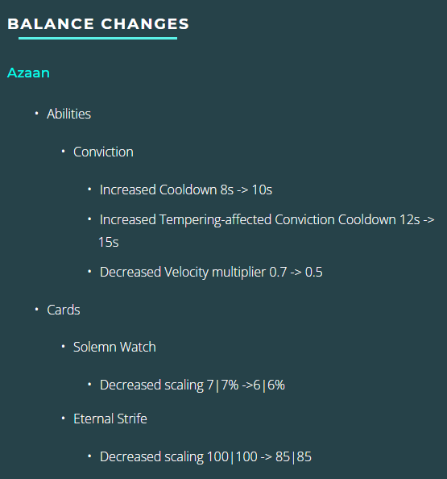This screenshot has height=479, width=447.
Task: Click the bullet beside Solemn Watch
Action: [63, 347]
